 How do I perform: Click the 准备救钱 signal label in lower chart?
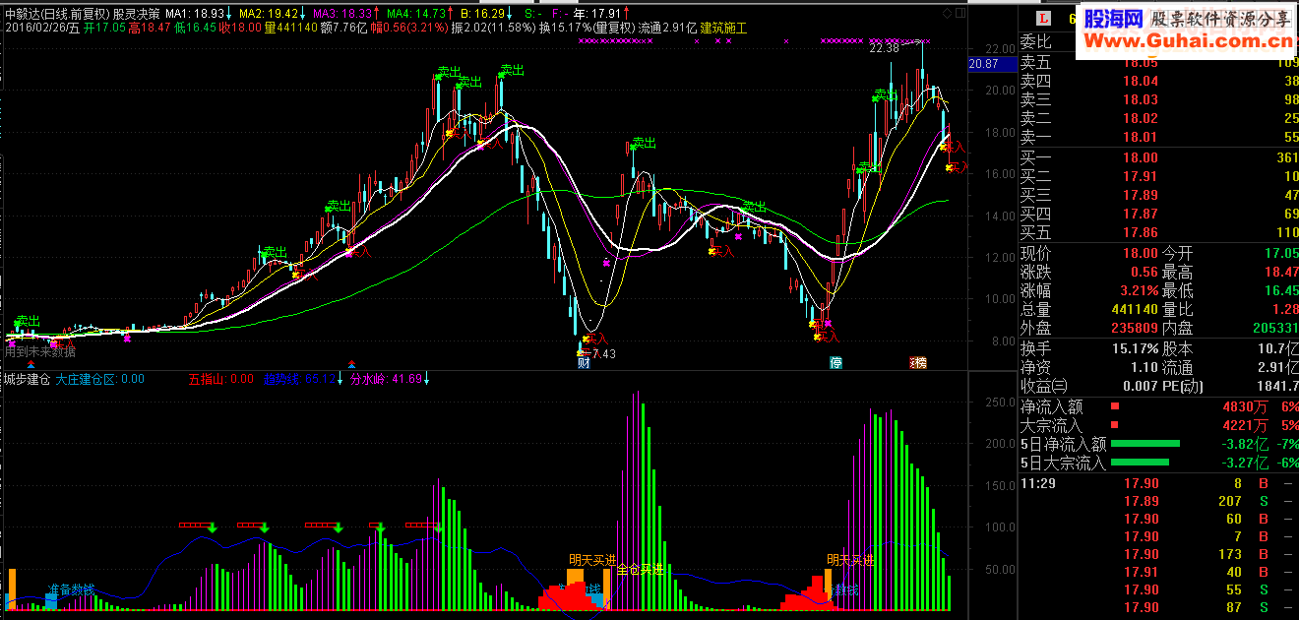coord(71,589)
